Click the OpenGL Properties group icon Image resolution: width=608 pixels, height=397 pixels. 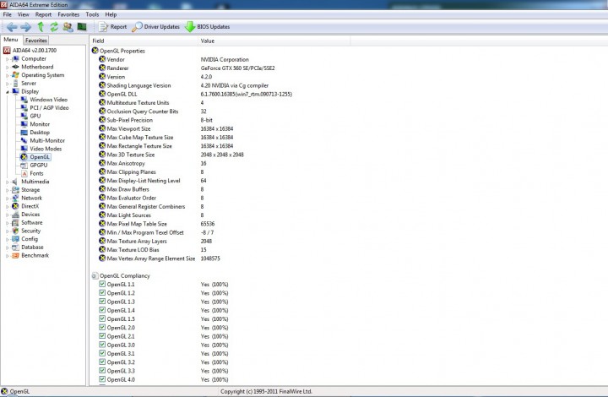[95, 51]
